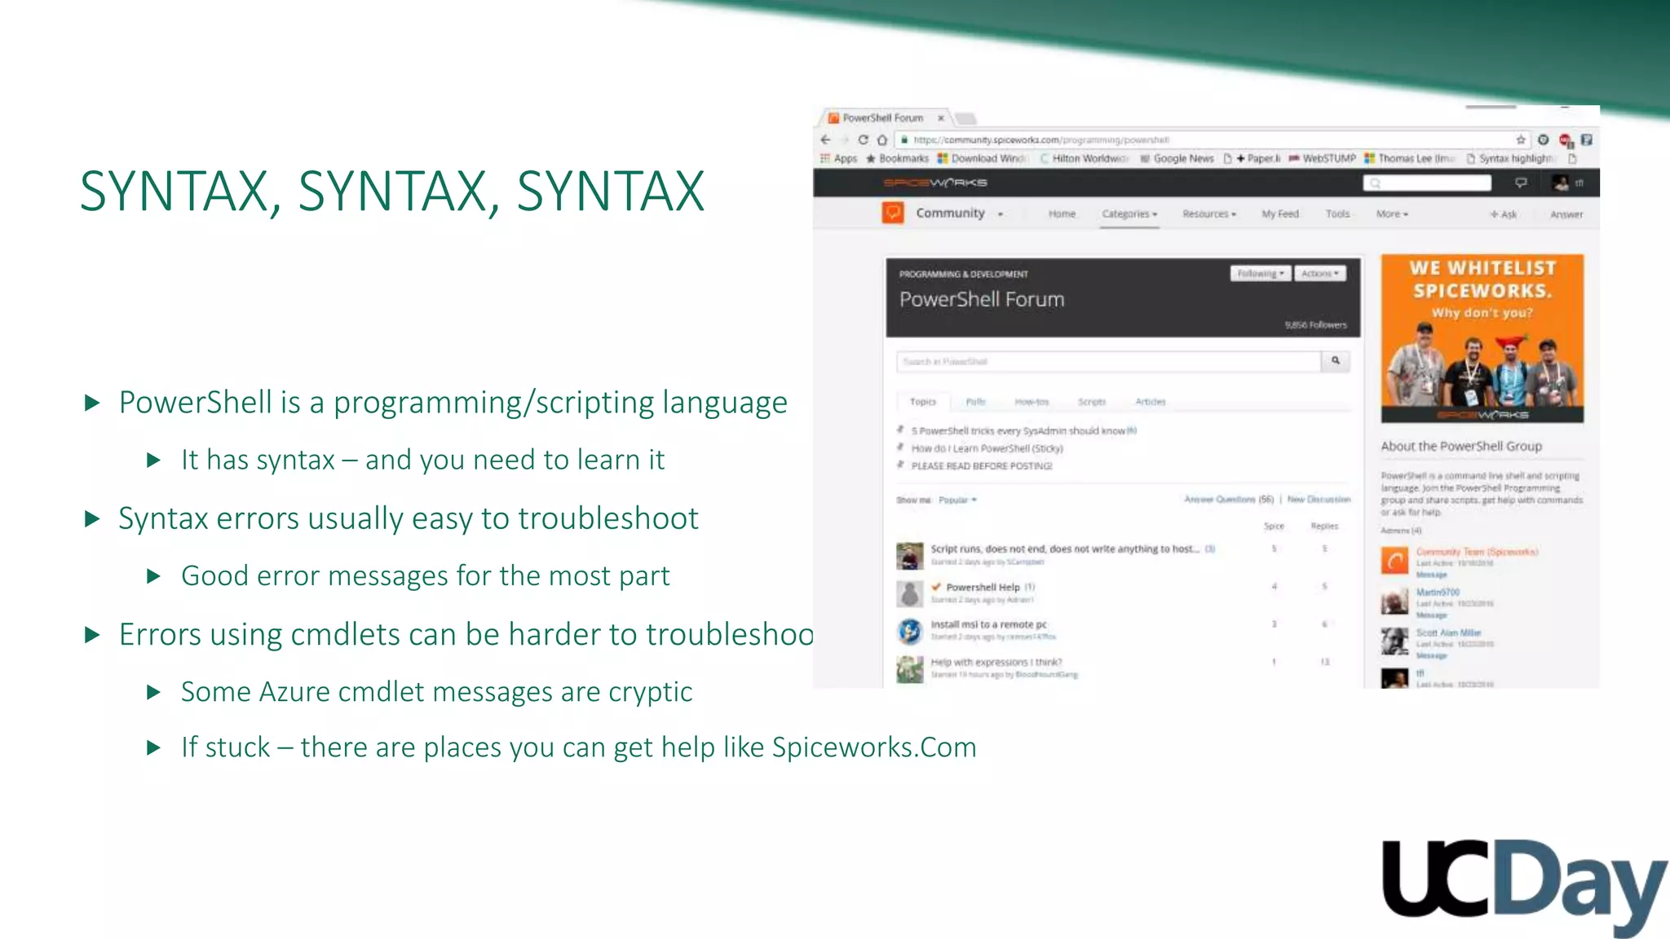Open the Following dropdown button

(1260, 273)
